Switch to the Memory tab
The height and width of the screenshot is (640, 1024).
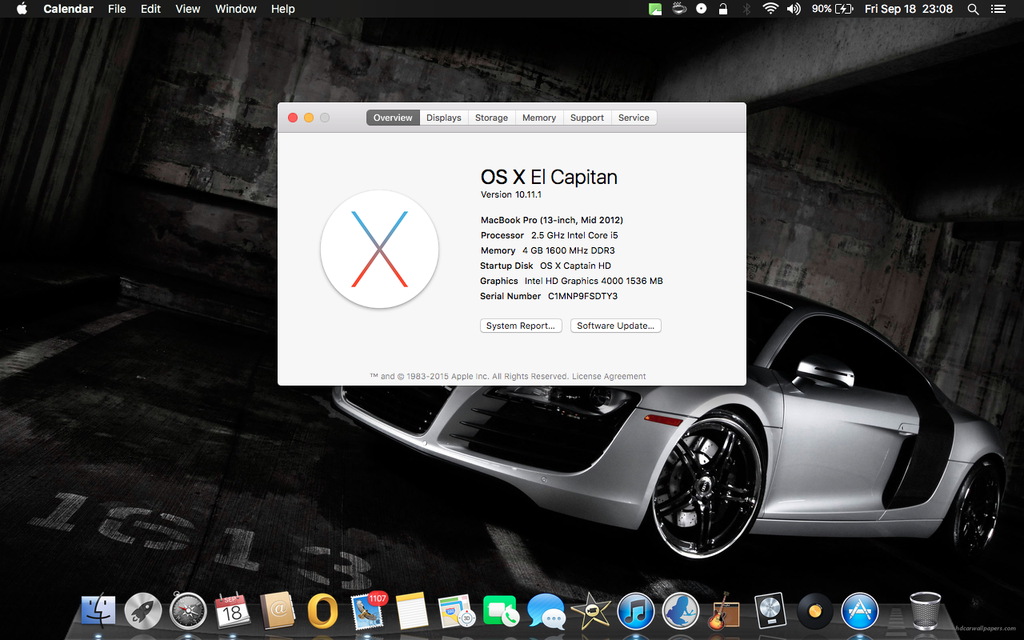click(x=539, y=118)
